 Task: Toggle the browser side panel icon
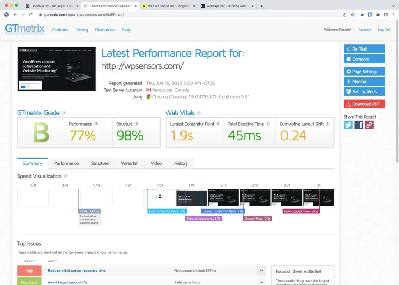point(386,15)
